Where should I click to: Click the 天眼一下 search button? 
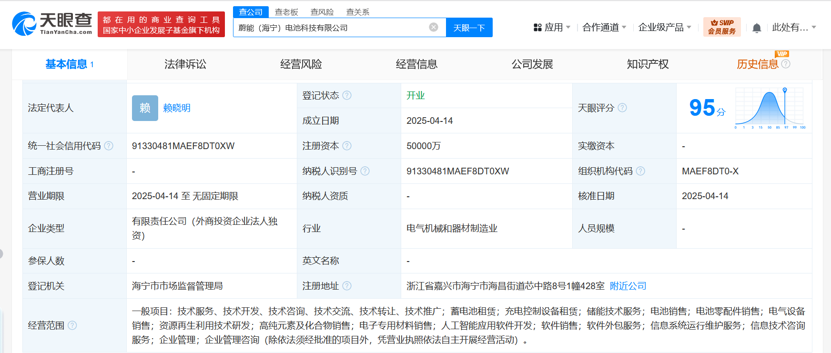pyautogui.click(x=469, y=28)
